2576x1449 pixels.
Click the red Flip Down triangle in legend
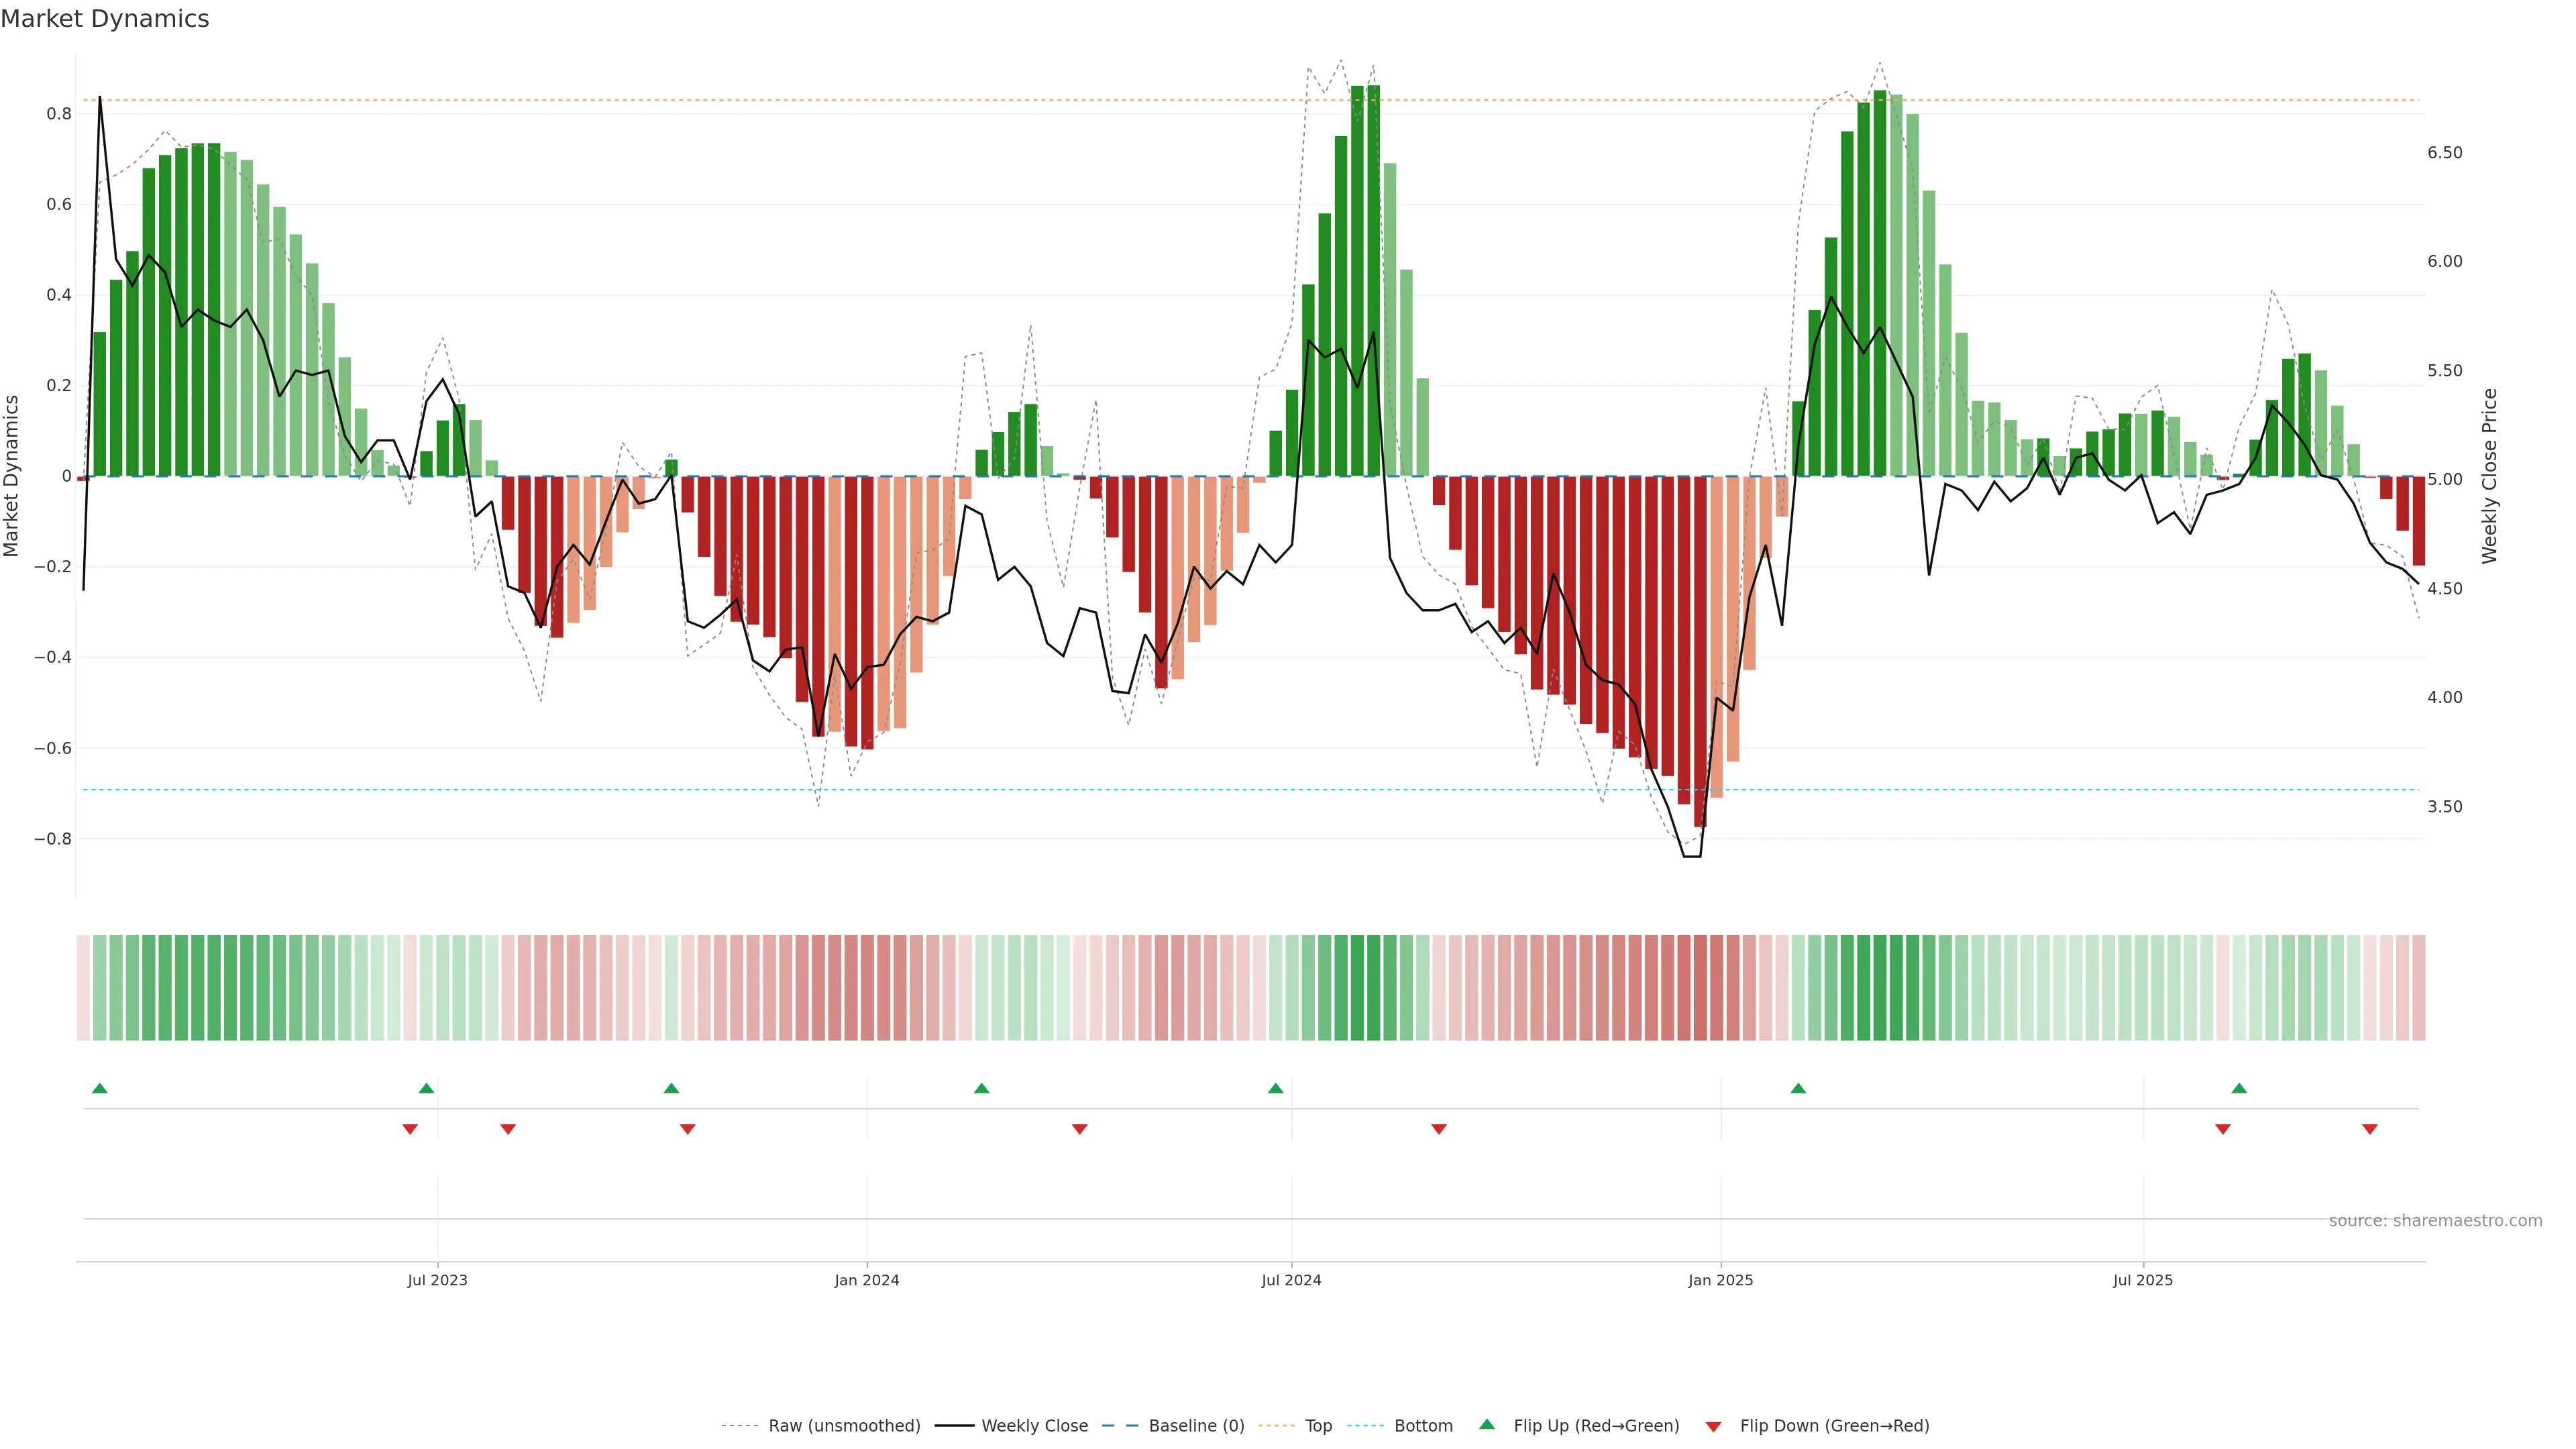[1713, 1426]
